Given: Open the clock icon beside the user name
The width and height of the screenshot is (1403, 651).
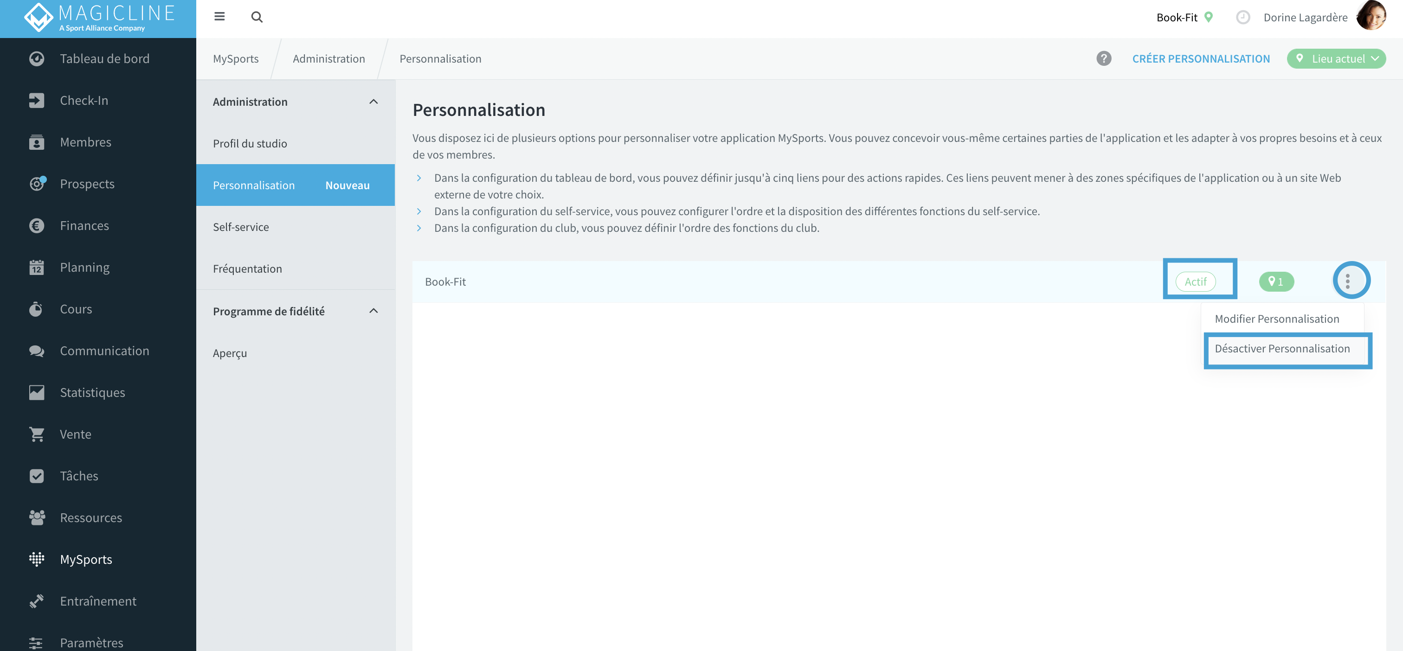Looking at the screenshot, I should click(x=1242, y=18).
